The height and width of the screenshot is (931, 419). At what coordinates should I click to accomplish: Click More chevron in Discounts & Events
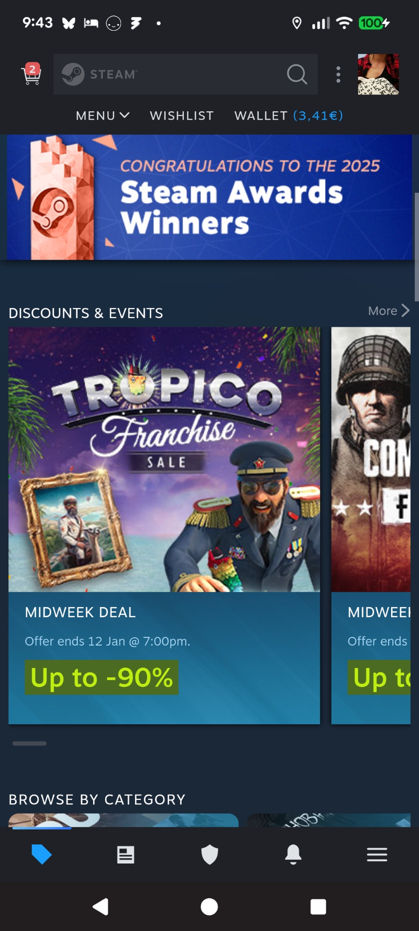point(389,310)
